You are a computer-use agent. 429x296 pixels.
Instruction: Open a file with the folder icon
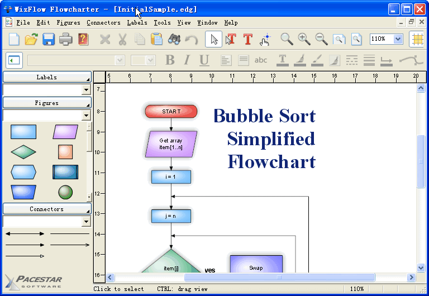[x=31, y=40]
